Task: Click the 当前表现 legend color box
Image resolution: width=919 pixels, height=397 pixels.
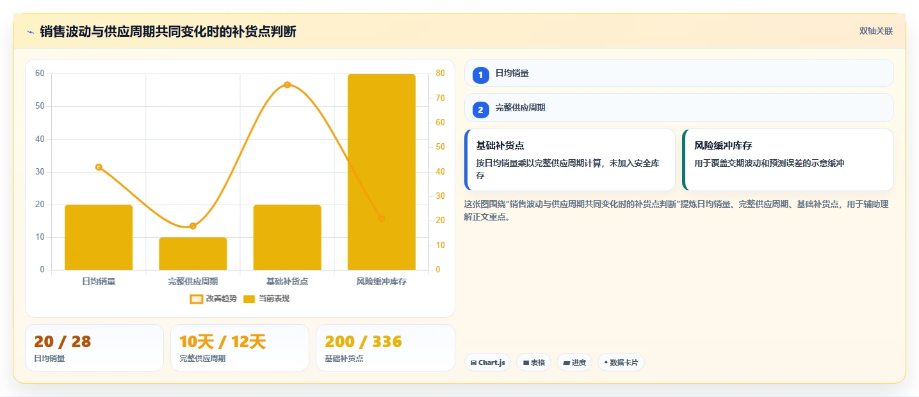Action: tap(249, 299)
